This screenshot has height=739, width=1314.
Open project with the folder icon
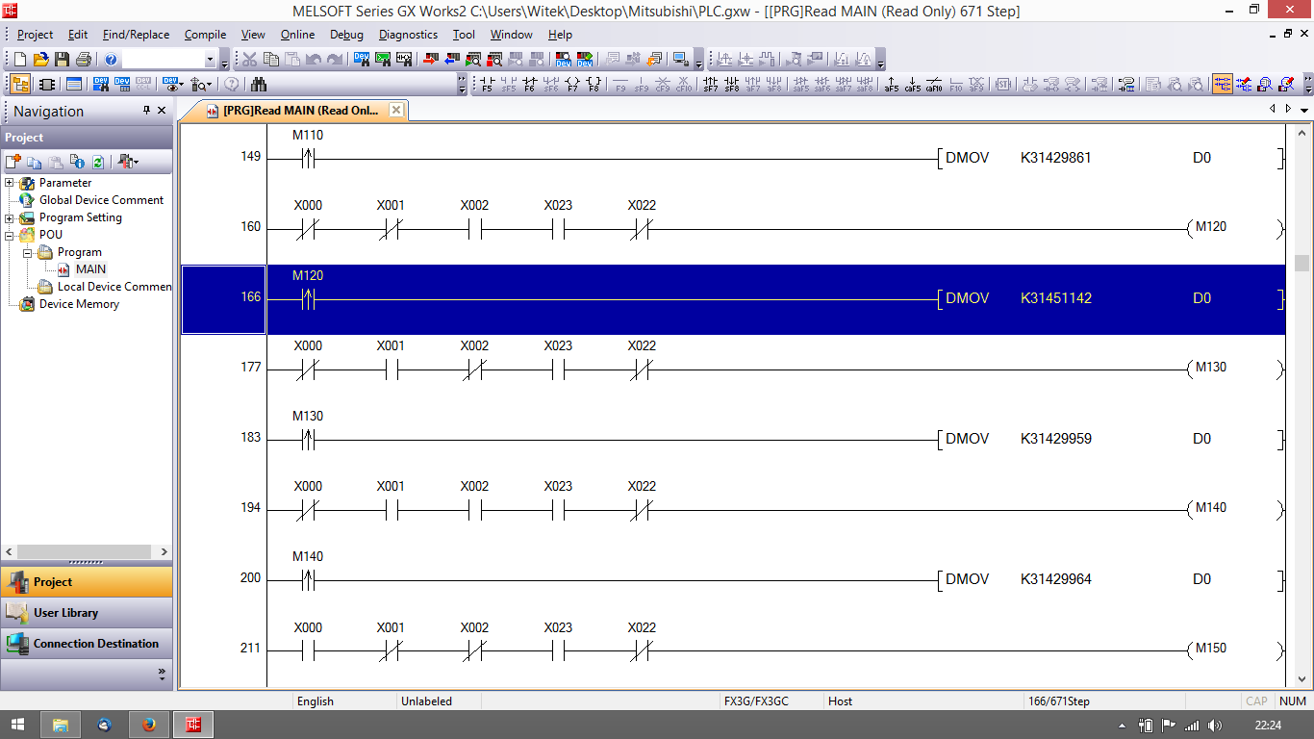click(x=41, y=59)
